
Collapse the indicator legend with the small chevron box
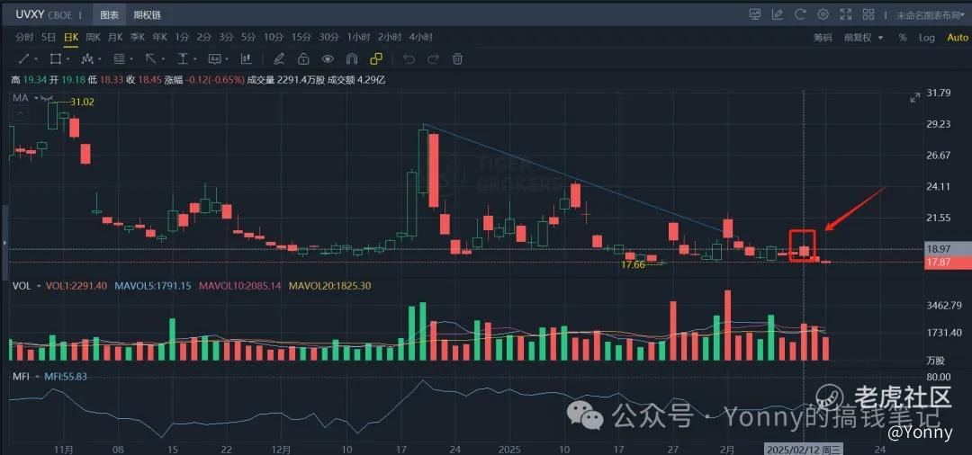pyautogui.click(x=20, y=113)
